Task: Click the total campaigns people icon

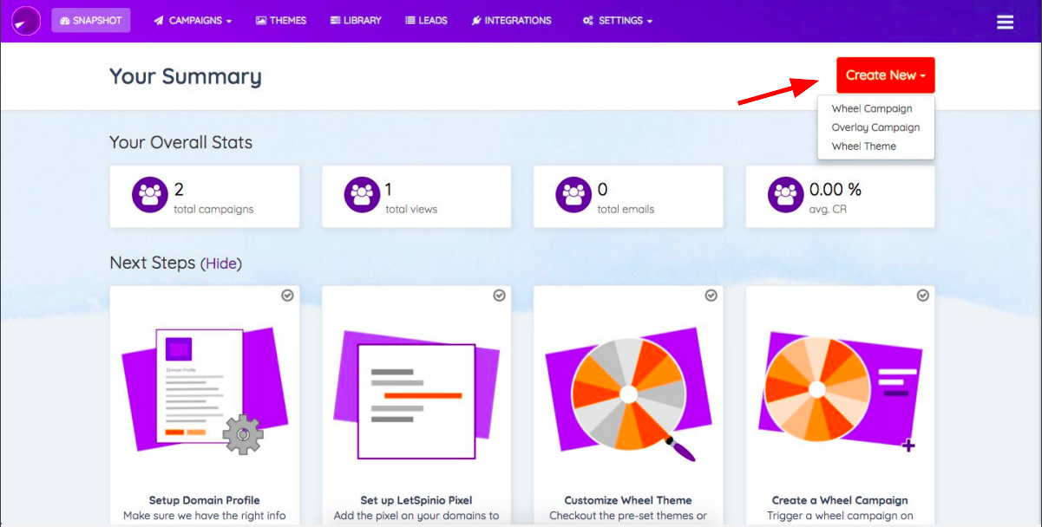Action: click(150, 195)
